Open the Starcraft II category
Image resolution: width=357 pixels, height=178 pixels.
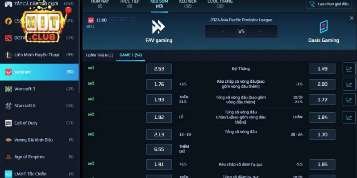[x=39, y=106]
